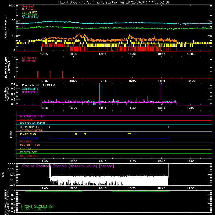Click the SAA_FLAG label
The width and height of the screenshot is (215, 215).
26,141
